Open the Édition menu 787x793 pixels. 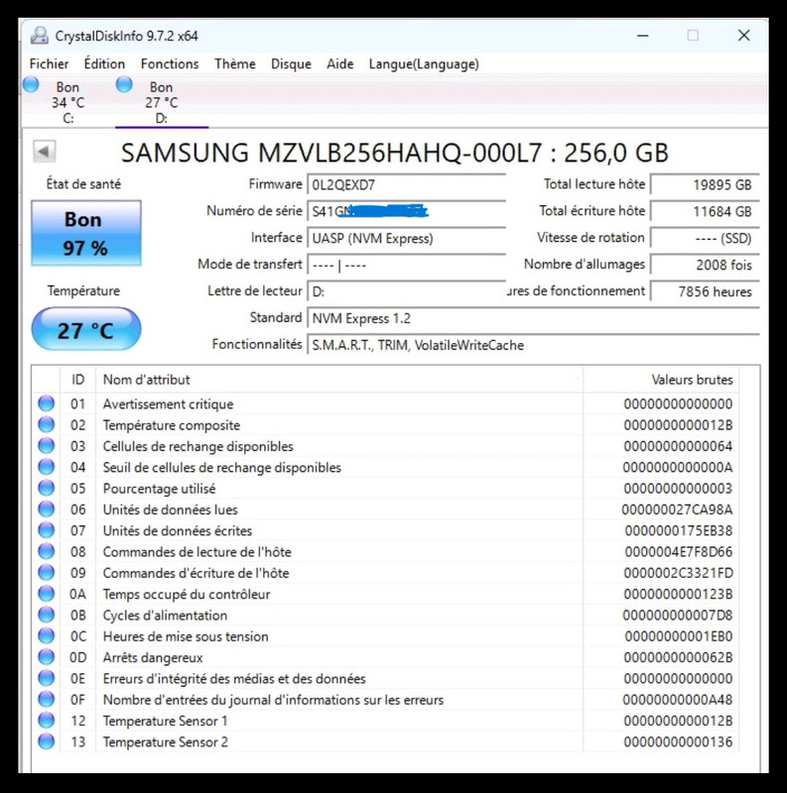(x=104, y=64)
